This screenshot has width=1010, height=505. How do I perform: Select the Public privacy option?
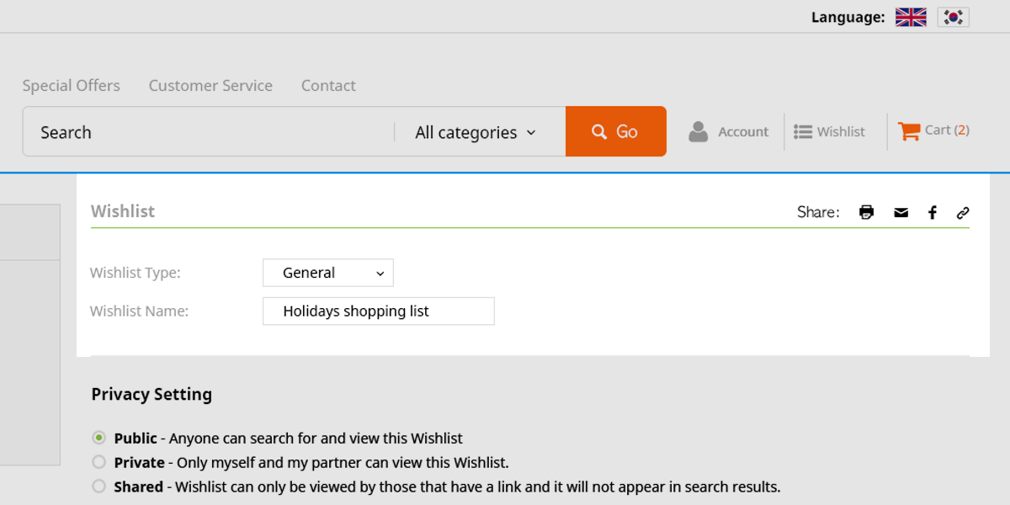click(99, 438)
